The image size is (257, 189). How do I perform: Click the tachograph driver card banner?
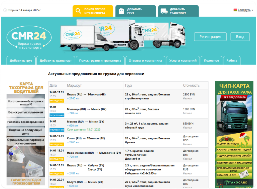point(26,133)
